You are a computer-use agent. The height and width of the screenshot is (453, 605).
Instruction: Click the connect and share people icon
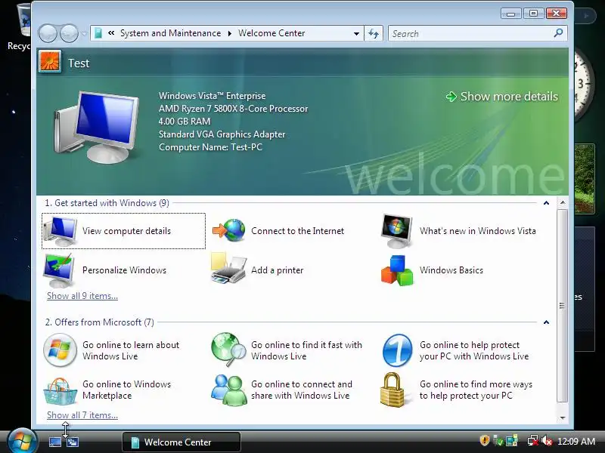click(x=229, y=390)
